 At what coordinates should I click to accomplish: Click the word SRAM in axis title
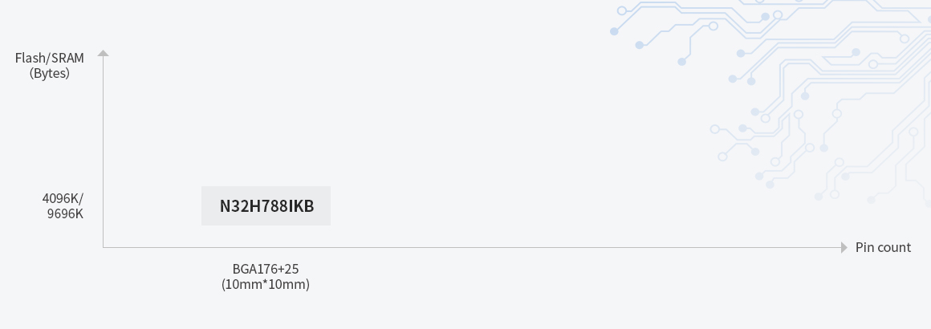(x=67, y=58)
